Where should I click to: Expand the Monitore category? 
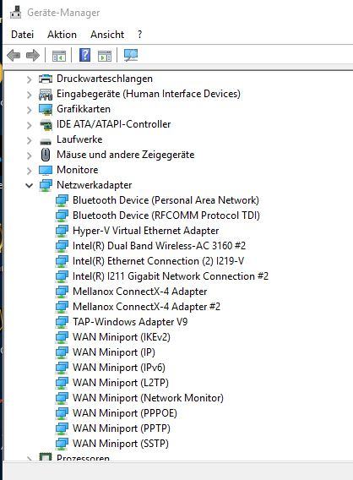[29, 171]
